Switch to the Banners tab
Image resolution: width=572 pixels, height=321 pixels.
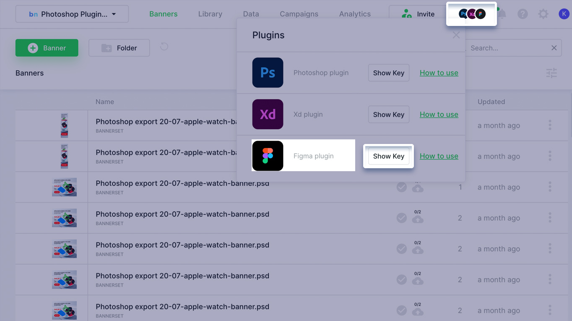[163, 14]
